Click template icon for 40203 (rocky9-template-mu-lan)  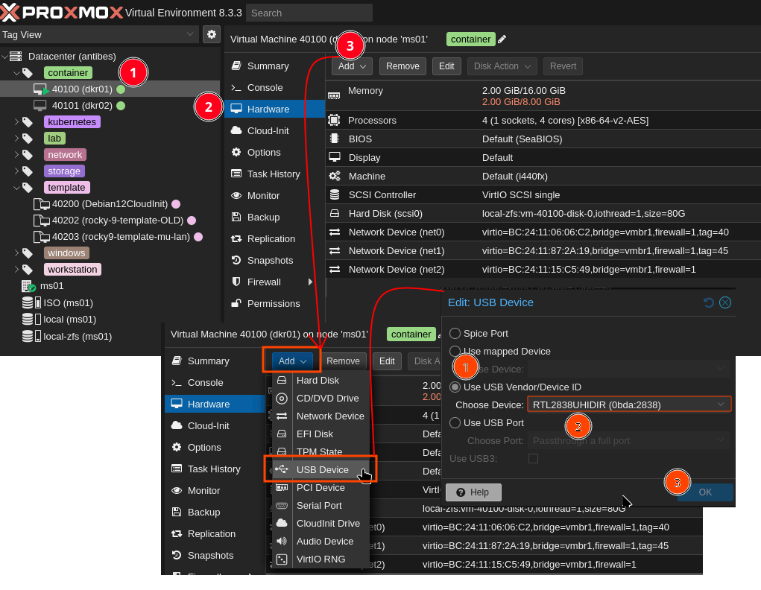[41, 237]
